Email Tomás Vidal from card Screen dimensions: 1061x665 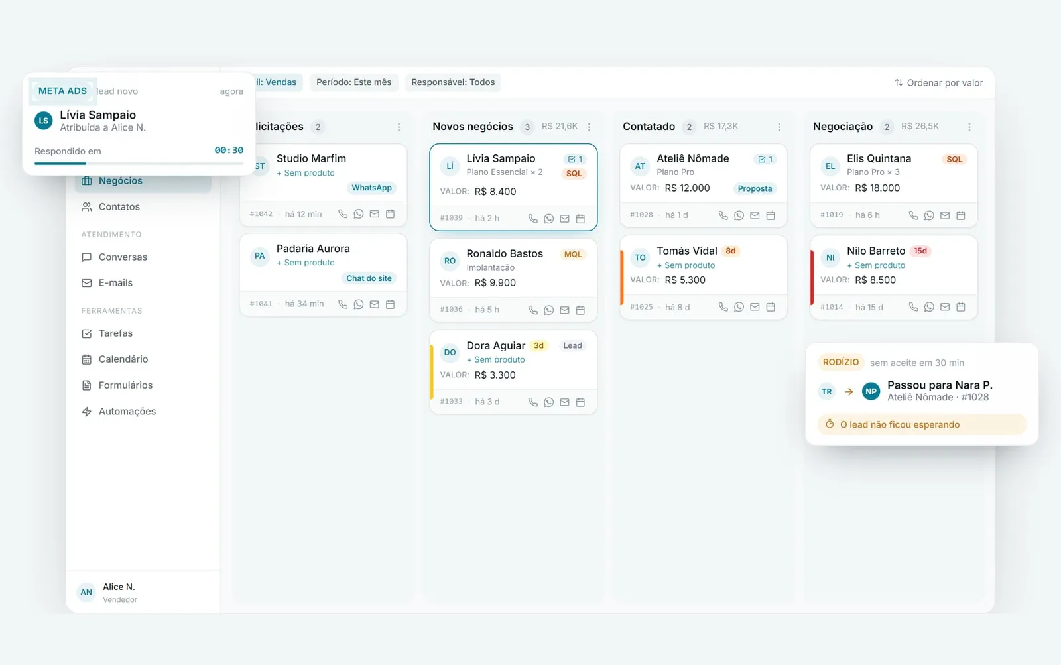[755, 307]
